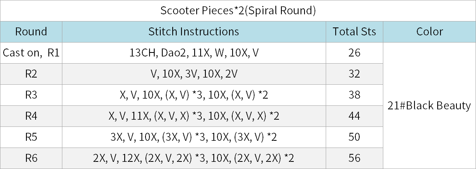The image size is (476, 169).
Task: Select the R3 stitch instructions cell
Action: [194, 95]
